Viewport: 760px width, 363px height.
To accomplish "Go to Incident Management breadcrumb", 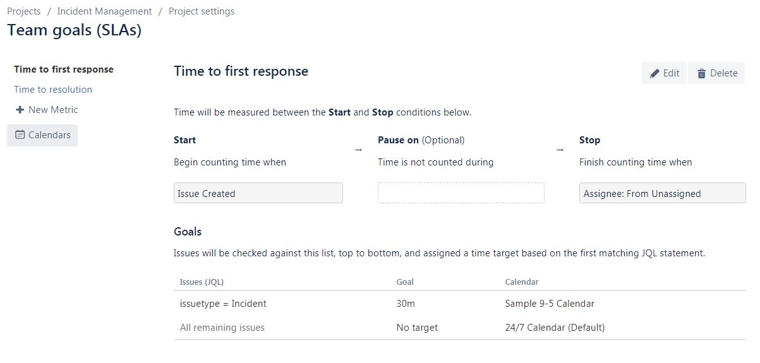I will tap(104, 11).
